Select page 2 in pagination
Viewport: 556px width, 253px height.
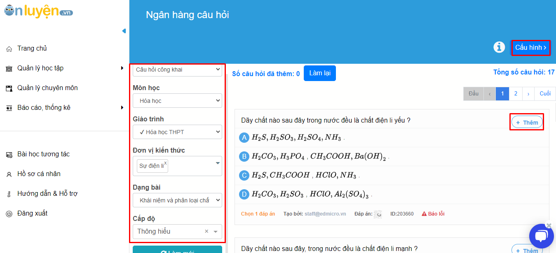516,94
